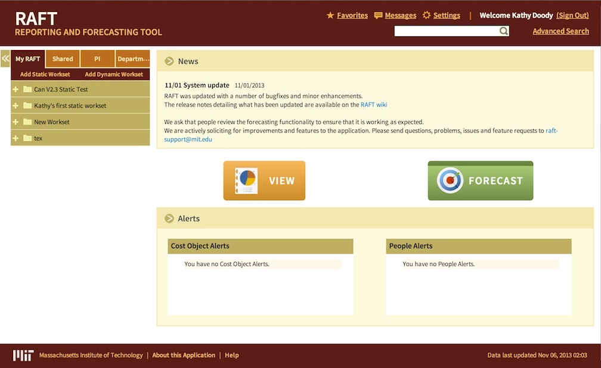Click the folder icon for Can V2.3 Static Test
Viewport: 601px width, 368px height.
pyautogui.click(x=27, y=89)
